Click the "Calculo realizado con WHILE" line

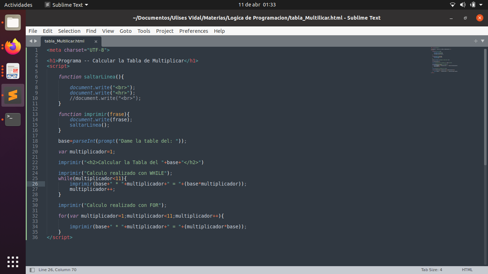click(115, 173)
